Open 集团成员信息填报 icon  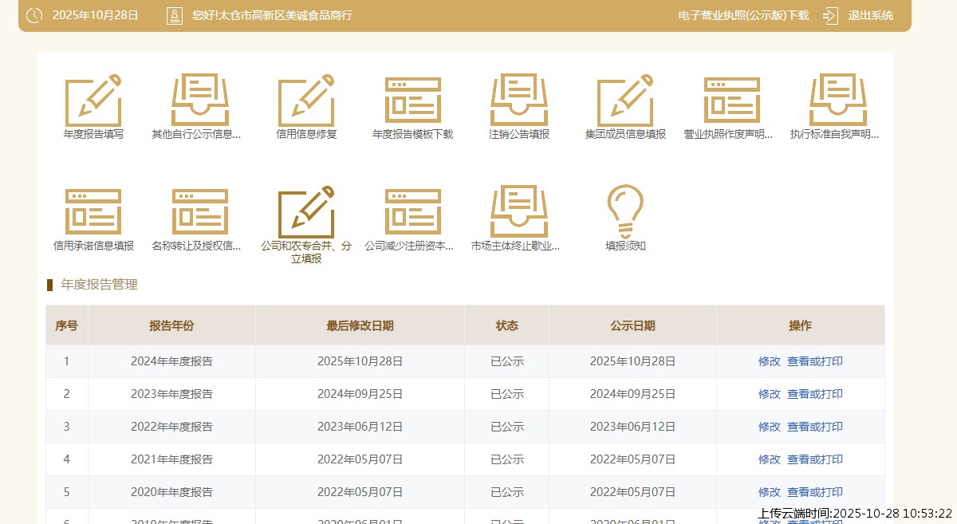(625, 101)
